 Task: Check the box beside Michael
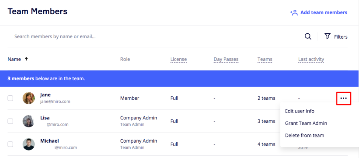tap(11, 144)
